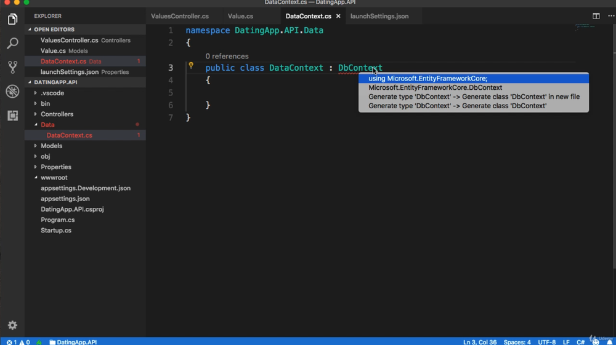Choose 'using Microsoft.EntityFrameworkCore;' quick fix

473,79
